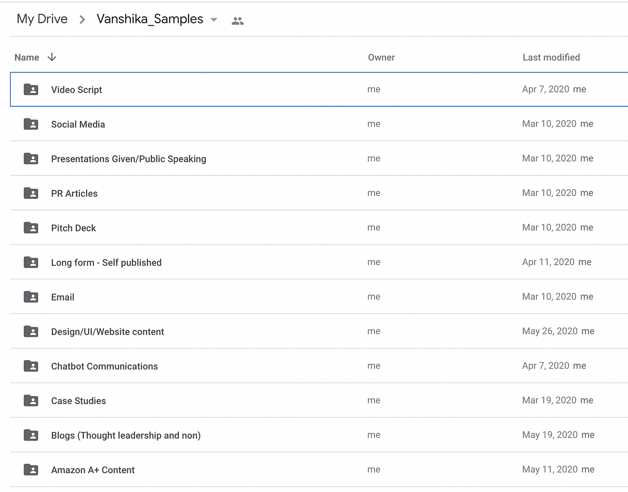This screenshot has height=492, width=628.
Task: Click the Social Media shared folder icon
Action: point(31,124)
